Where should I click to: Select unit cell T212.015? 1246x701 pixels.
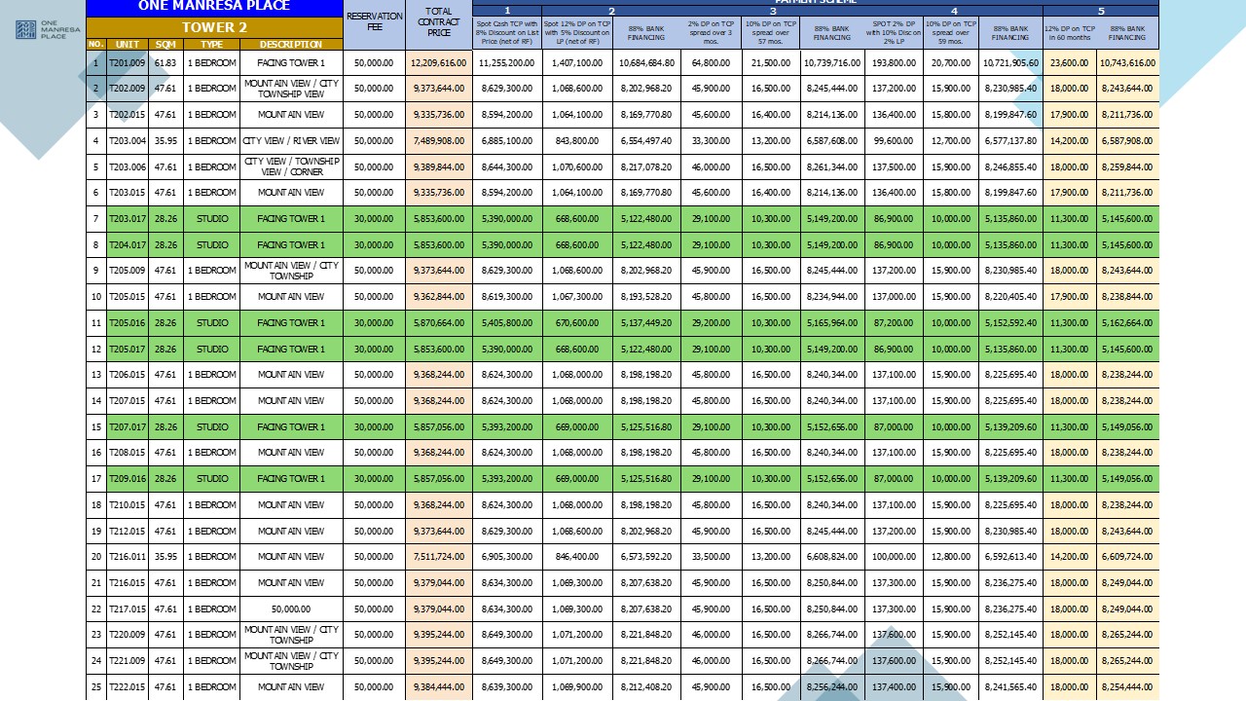coord(128,531)
